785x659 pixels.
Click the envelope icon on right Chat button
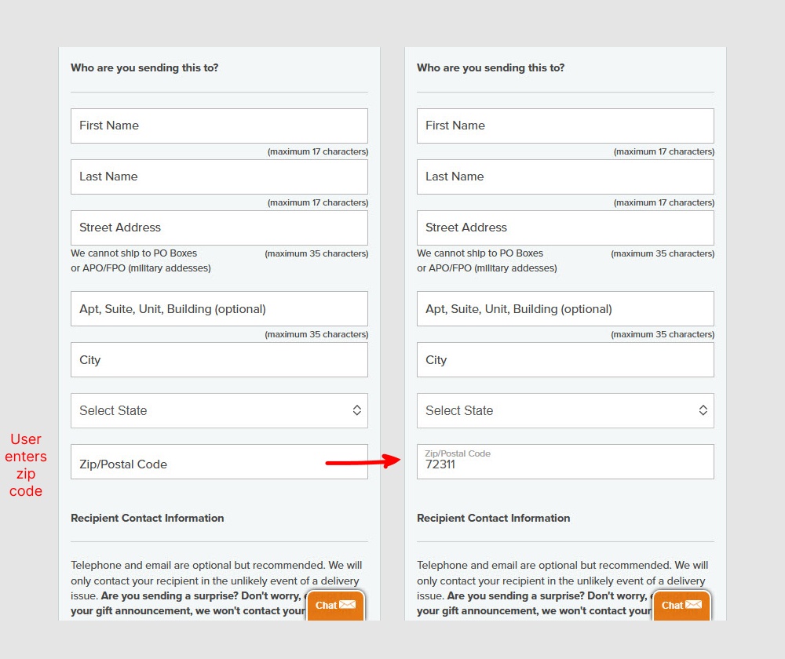tap(693, 605)
